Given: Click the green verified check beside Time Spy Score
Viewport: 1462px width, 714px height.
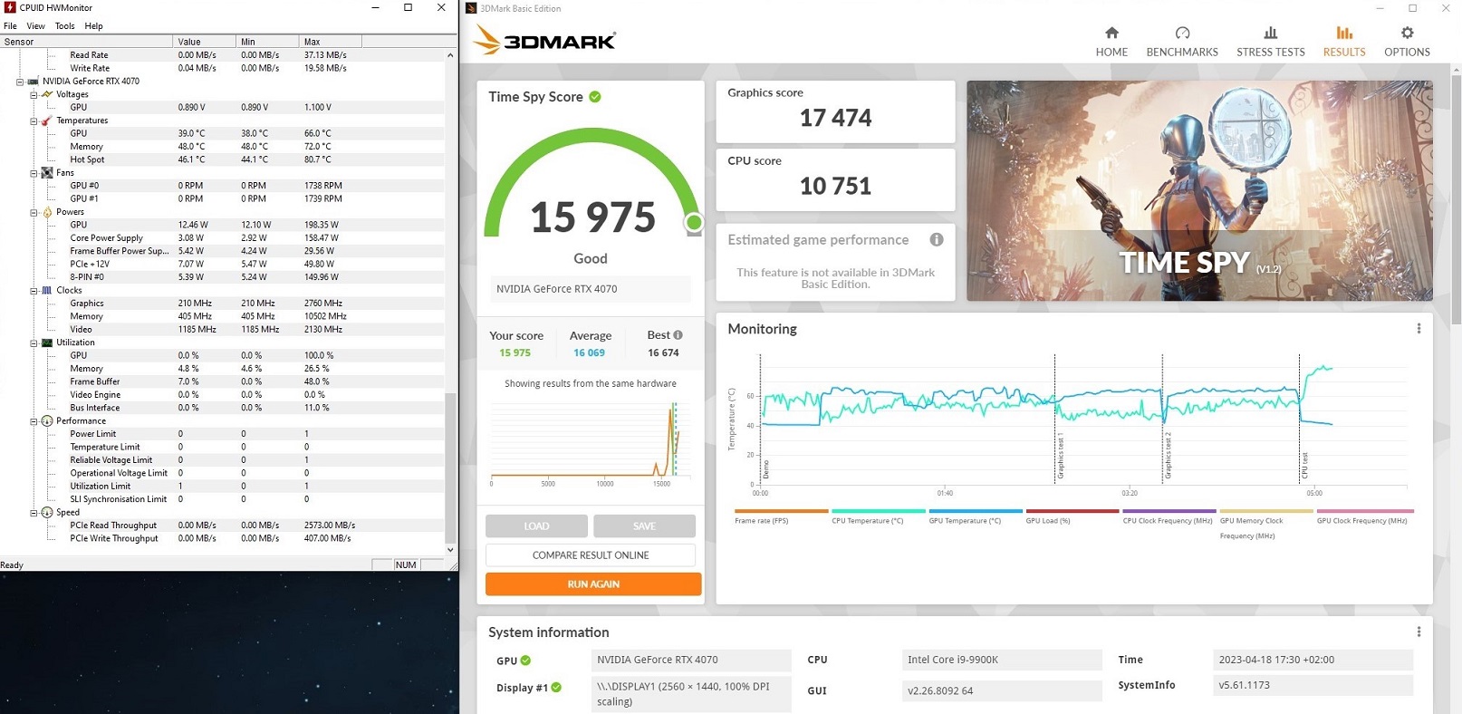Looking at the screenshot, I should tap(595, 97).
